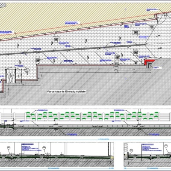The image size is (171, 171).
Task: Select the topmost-right roof drain symbol
Action: pos(151,27)
